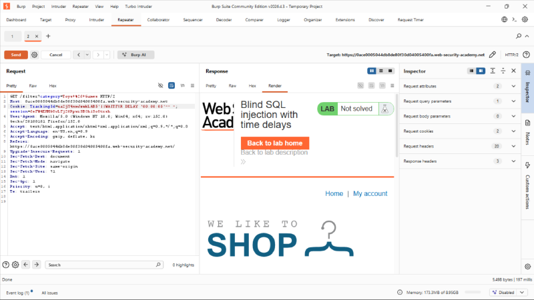Click Send request button
Viewport: 534px width, 300px height.
16,55
